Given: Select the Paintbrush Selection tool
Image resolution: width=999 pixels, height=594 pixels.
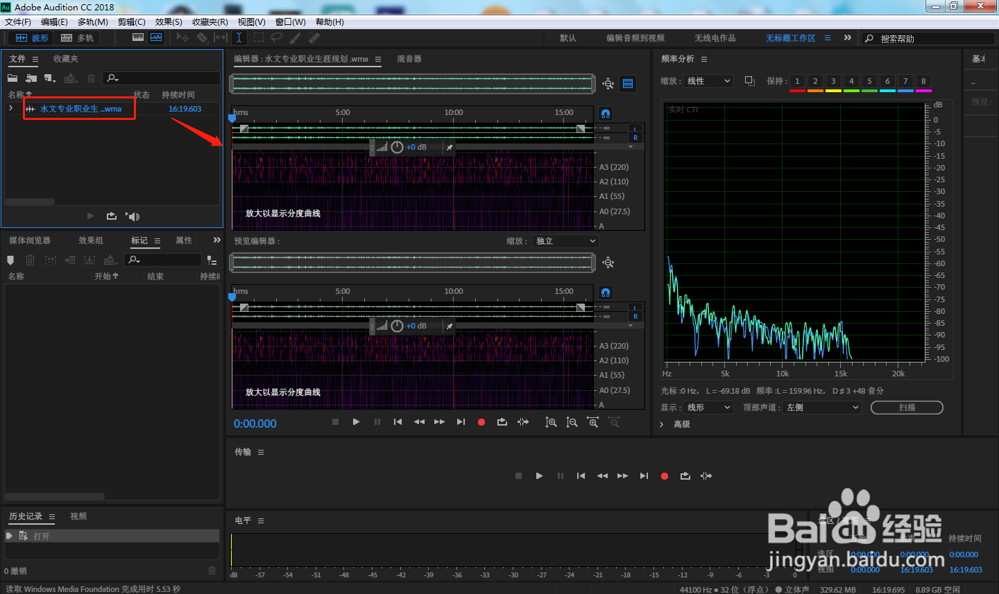Looking at the screenshot, I should coord(296,37).
